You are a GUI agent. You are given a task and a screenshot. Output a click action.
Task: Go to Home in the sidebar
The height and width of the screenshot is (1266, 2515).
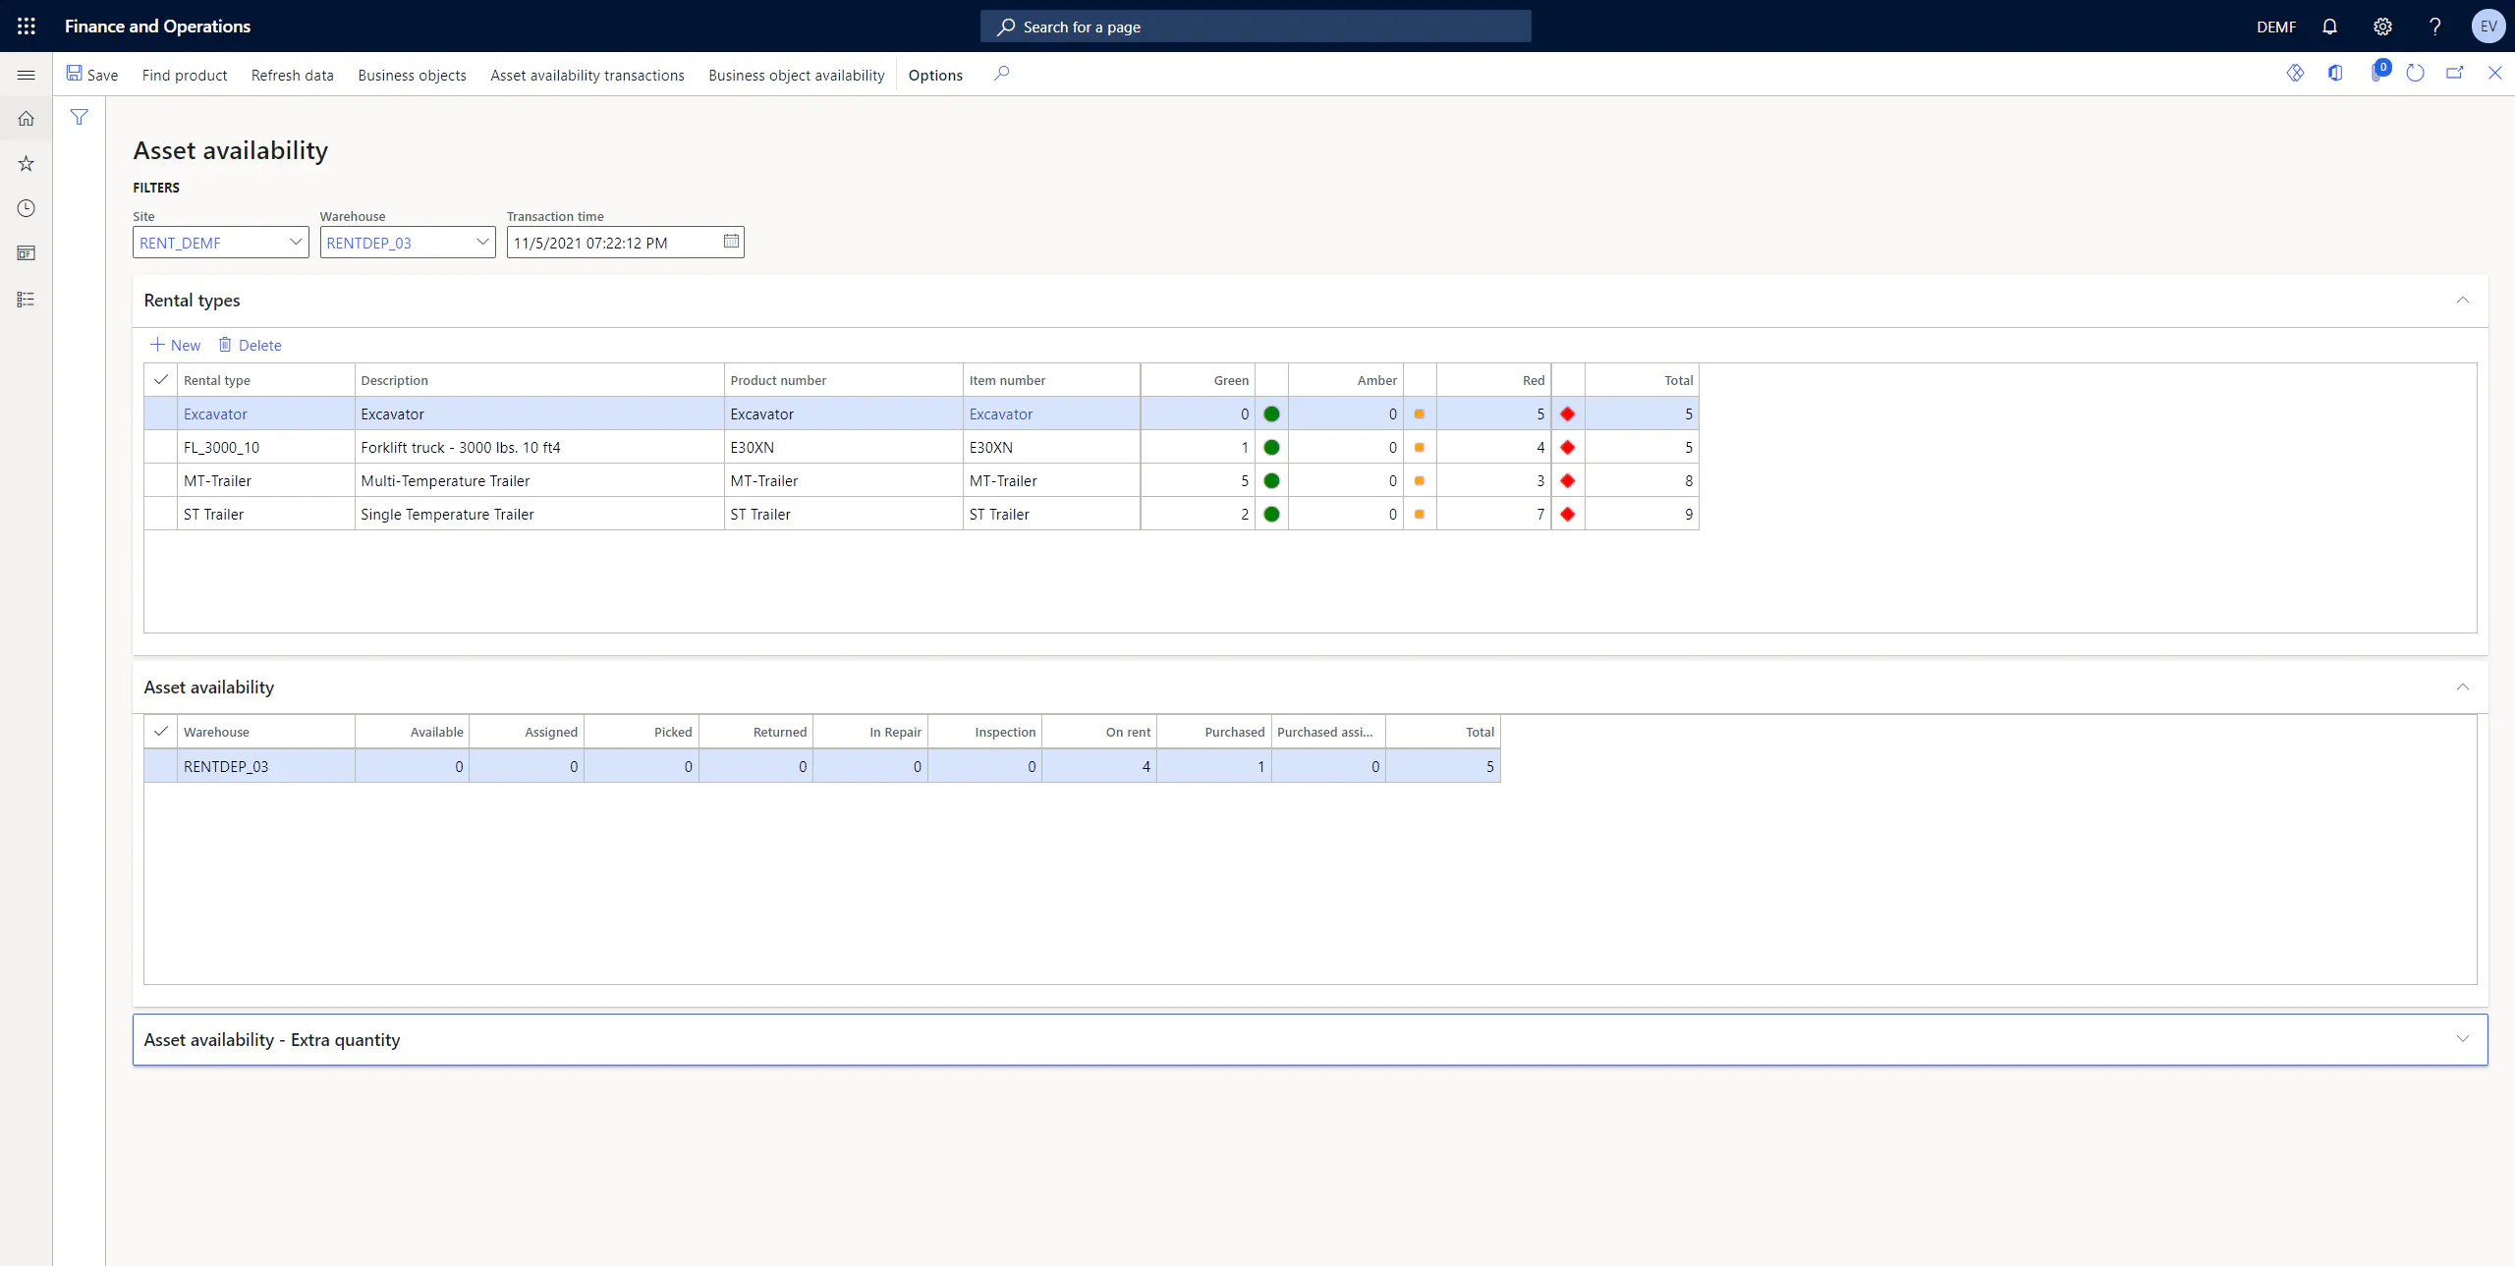point(27,119)
